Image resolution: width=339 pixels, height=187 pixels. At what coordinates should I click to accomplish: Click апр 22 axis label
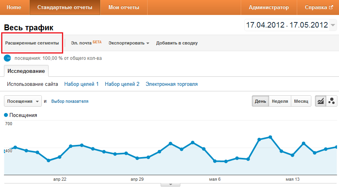[60, 179]
